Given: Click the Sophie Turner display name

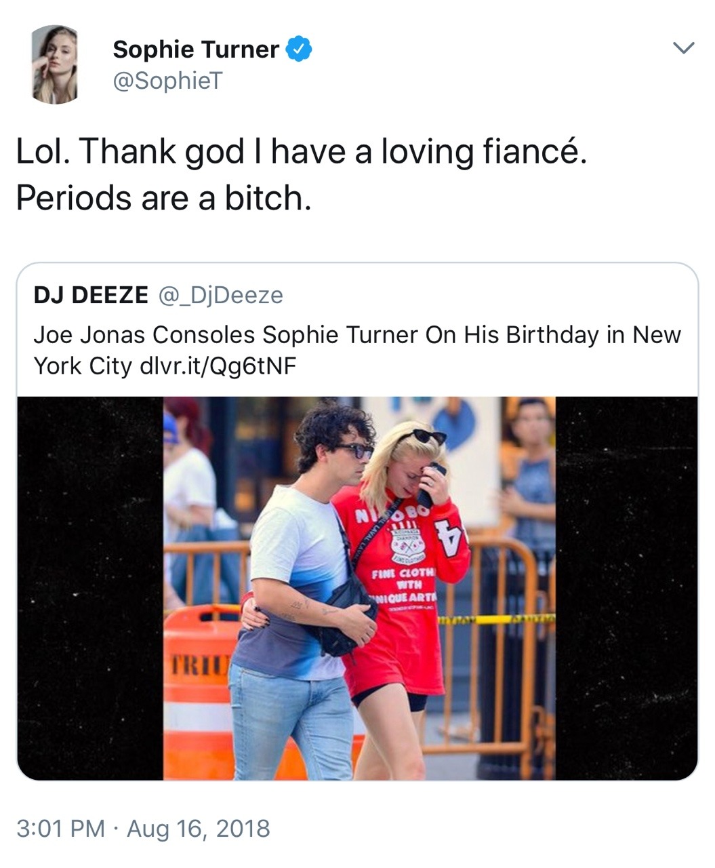Looking at the screenshot, I should [195, 50].
